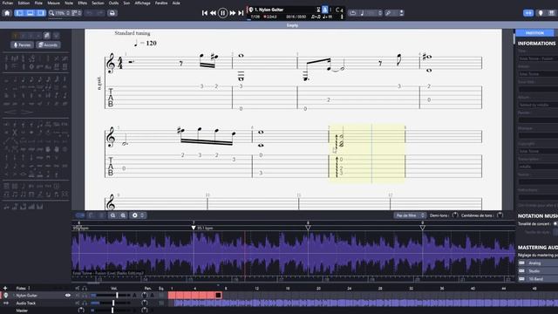This screenshot has width=558, height=314.
Task: Open the tuner icon
Action: pos(388,13)
